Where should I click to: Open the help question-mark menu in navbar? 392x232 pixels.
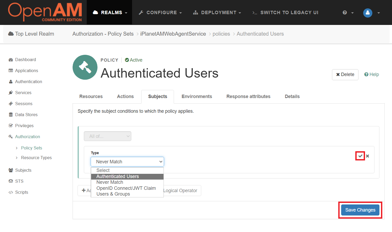348,13
